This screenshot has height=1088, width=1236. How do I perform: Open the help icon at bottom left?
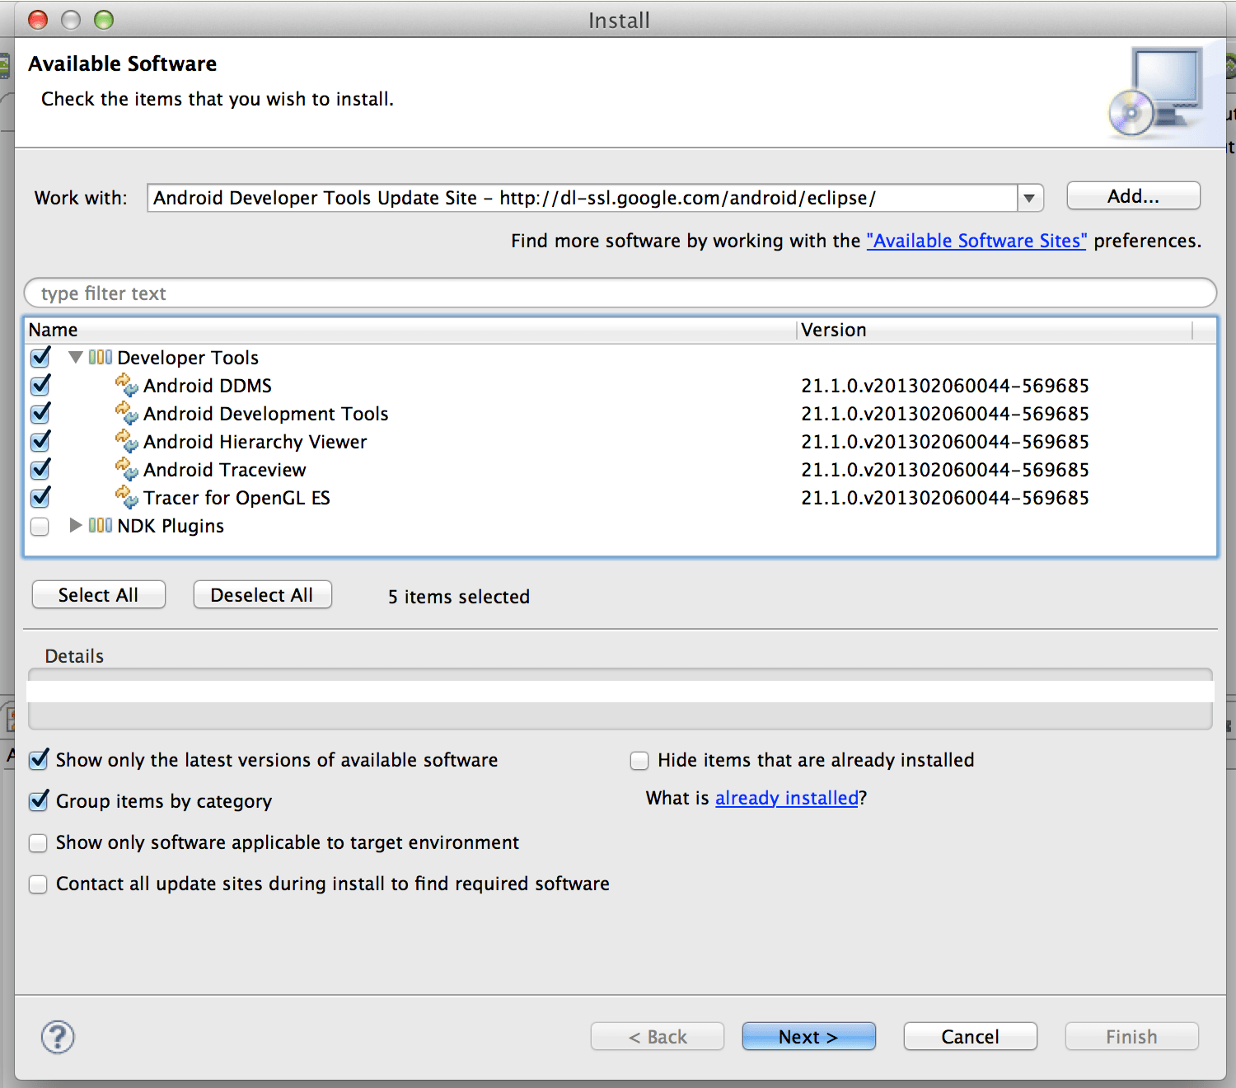pyautogui.click(x=56, y=1037)
